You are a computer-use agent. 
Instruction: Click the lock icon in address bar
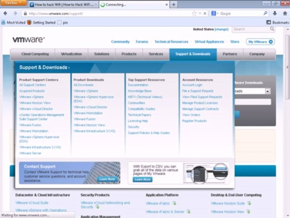click(x=25, y=14)
